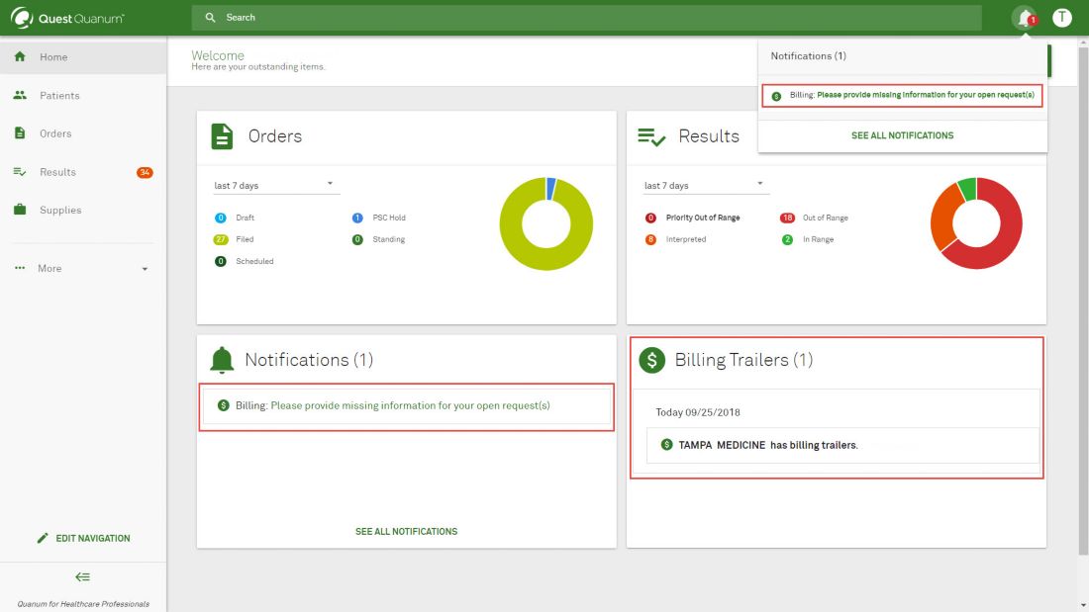Screen dimensions: 1089x612
Task: Click the notification bell icon in header
Action: click(1025, 18)
